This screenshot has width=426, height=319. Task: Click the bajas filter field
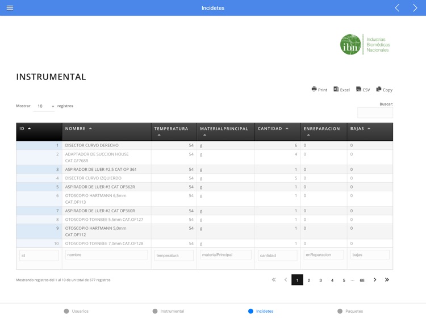click(370, 255)
